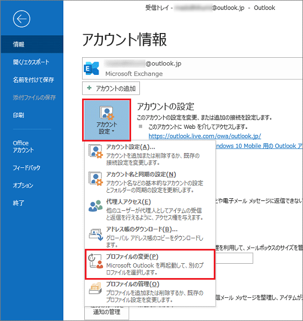Go back using the backstage arrow icon
This screenshot has height=321, width=303.
[21, 19]
